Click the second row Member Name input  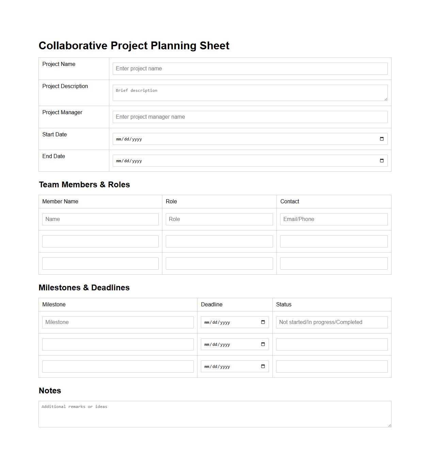[100, 241]
